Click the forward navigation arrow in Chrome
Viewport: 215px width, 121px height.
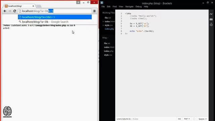point(10,11)
